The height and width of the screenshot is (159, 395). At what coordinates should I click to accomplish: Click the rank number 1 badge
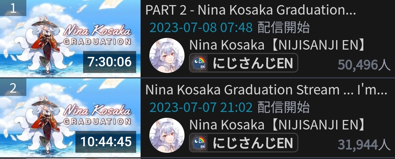(x=13, y=8)
